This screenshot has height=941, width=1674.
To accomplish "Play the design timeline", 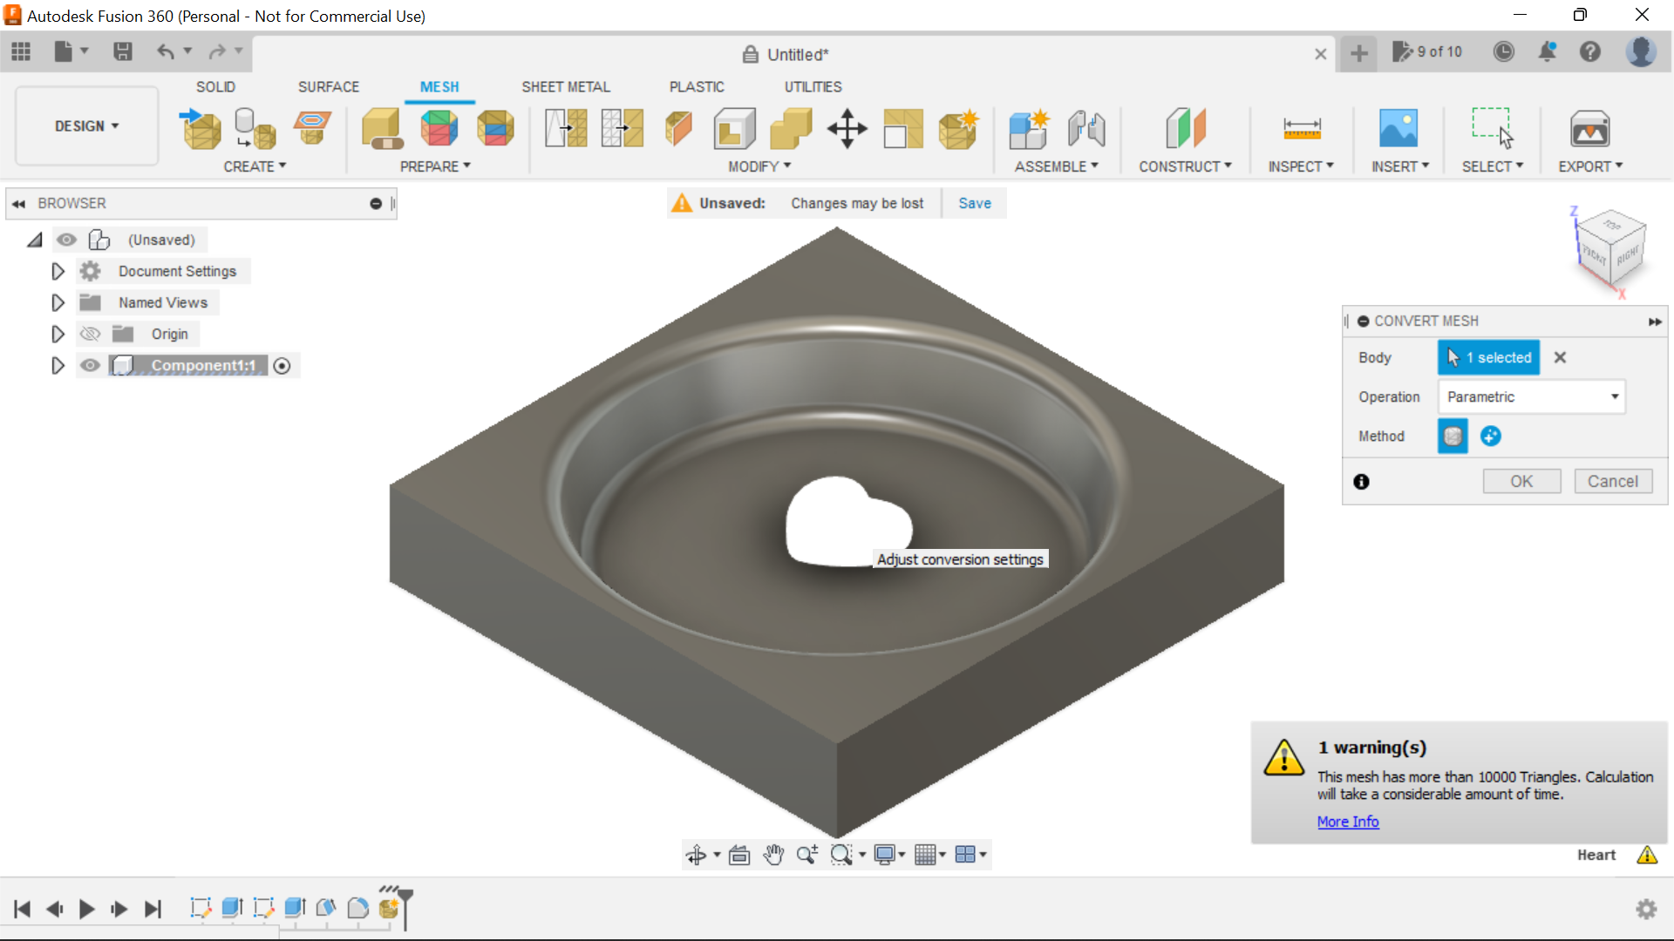I will tap(86, 910).
